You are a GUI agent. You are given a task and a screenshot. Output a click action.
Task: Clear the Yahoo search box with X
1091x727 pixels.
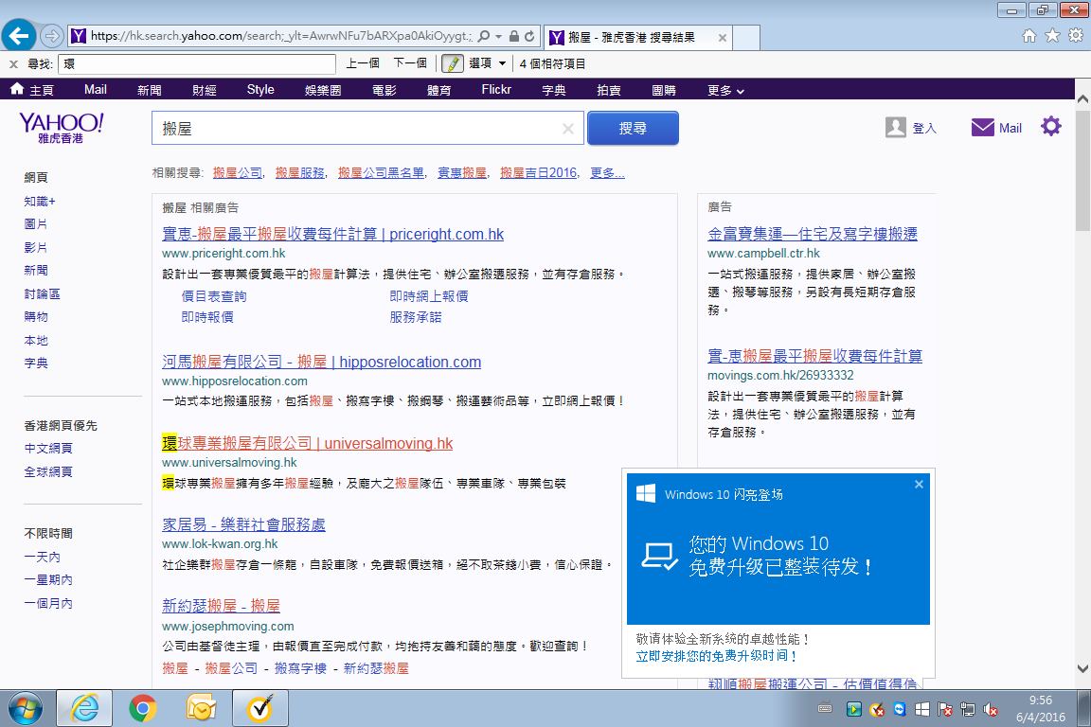(568, 129)
